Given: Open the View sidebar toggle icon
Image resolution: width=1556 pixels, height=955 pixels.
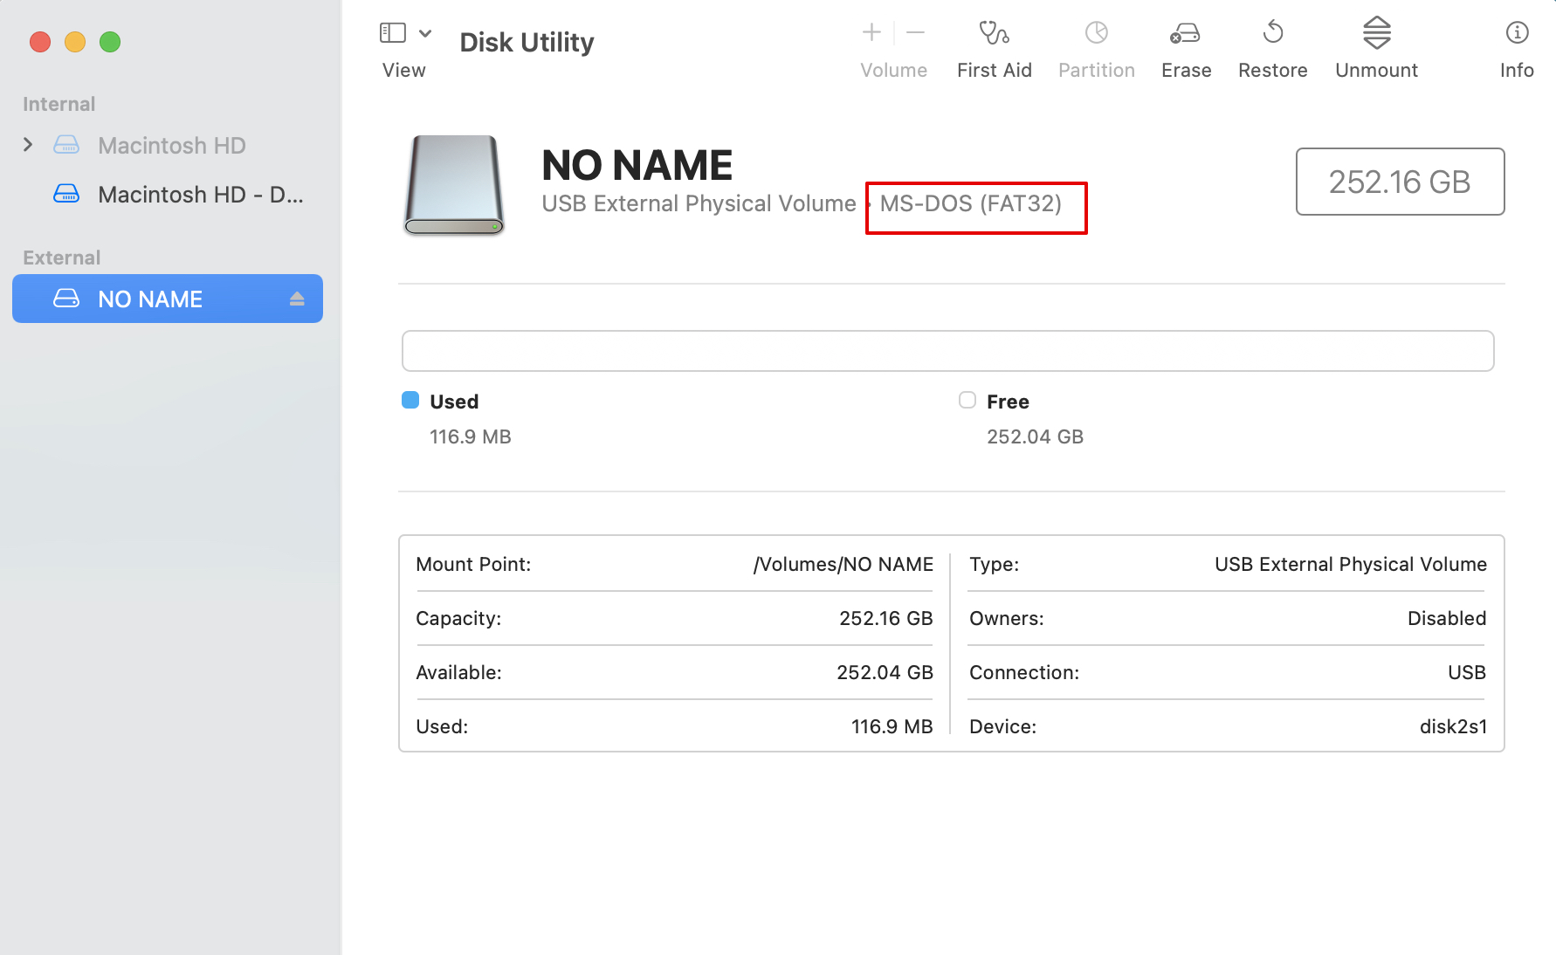Looking at the screenshot, I should (393, 33).
